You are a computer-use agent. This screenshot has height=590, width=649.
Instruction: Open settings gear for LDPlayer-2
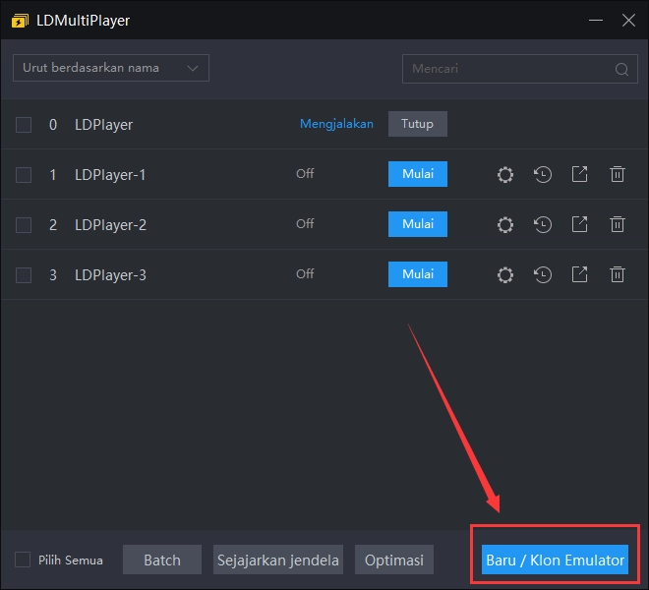point(505,225)
